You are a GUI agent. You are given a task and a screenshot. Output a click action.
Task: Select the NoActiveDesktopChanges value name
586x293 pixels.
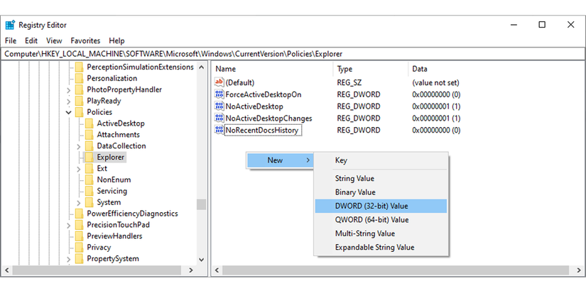[x=268, y=118]
